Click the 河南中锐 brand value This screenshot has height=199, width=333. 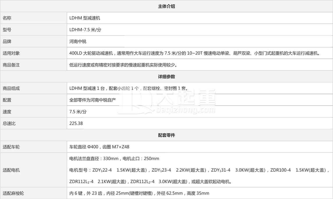(78, 41)
